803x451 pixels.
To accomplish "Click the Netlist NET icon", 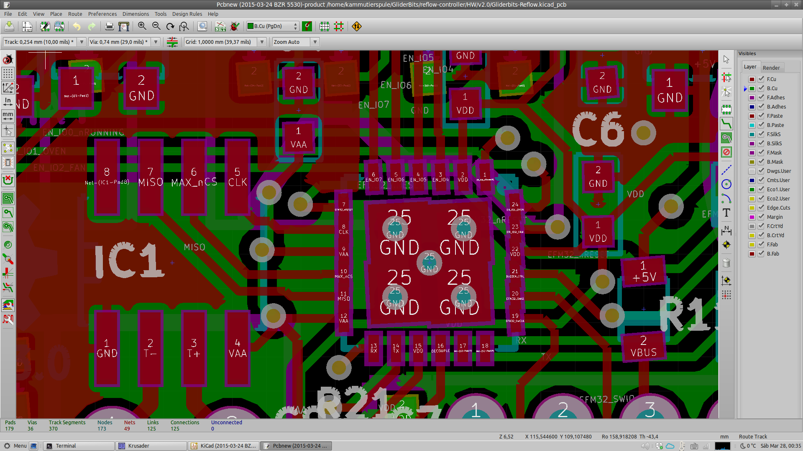I will point(220,26).
